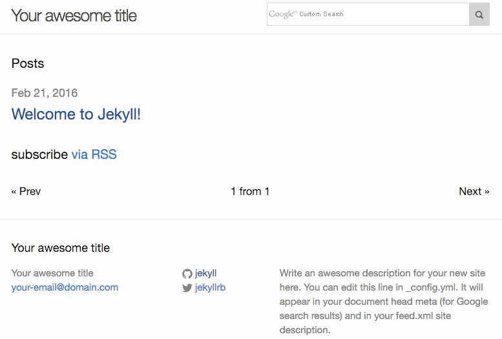This screenshot has height=339, width=502.
Task: Click the Posts heading
Action: coord(28,63)
